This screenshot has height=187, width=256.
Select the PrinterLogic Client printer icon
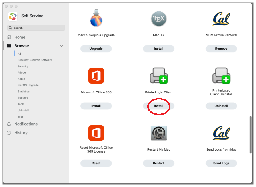[158, 76]
